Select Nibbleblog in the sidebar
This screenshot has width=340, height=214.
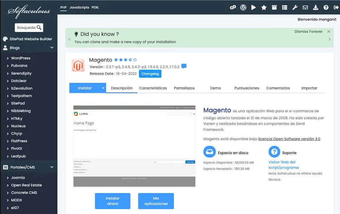tap(21, 111)
